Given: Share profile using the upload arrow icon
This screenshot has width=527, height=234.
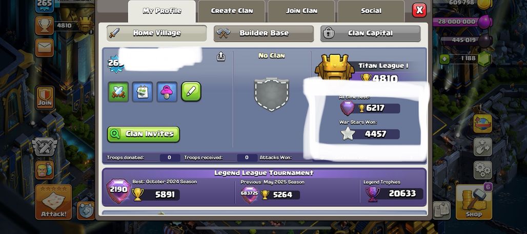Looking at the screenshot, I should (221, 57).
